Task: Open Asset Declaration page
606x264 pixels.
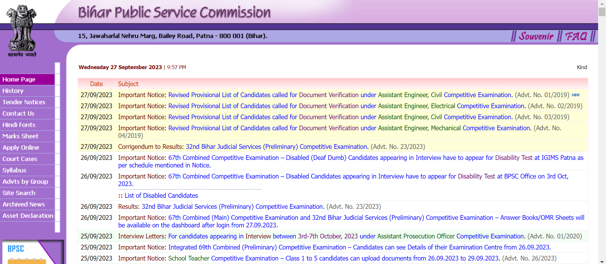Action: (x=28, y=216)
